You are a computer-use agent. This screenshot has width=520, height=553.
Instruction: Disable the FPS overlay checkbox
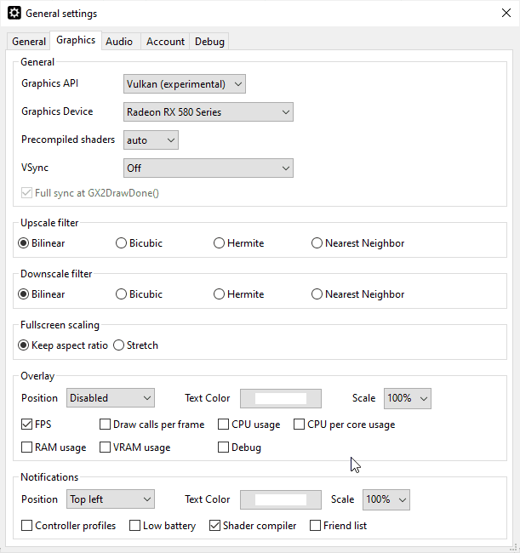coord(27,425)
